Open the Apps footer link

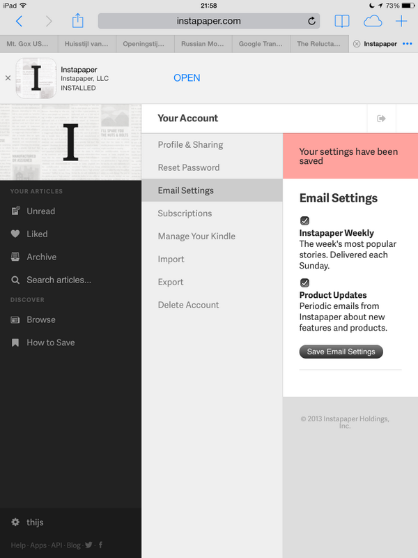tap(38, 545)
